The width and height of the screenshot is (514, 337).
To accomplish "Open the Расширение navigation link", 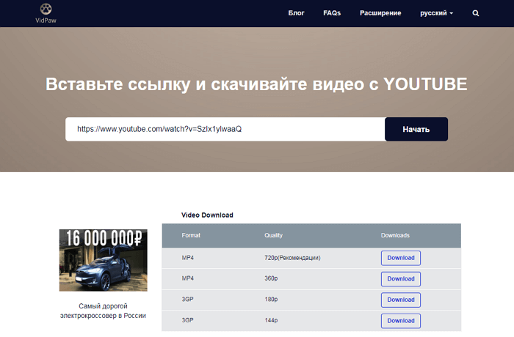I will tap(380, 13).
